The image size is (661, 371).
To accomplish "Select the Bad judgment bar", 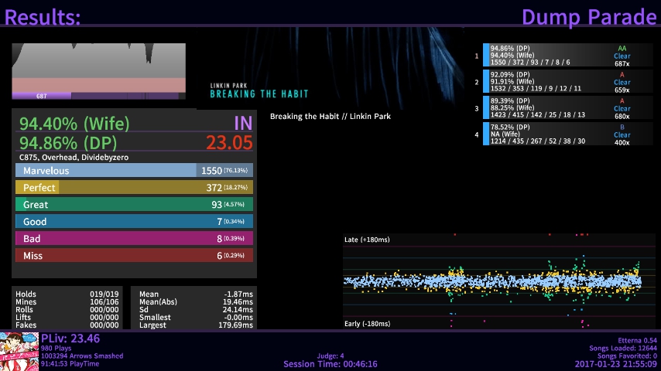I will tap(134, 239).
